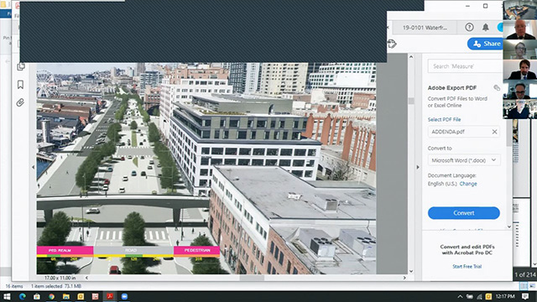Click the copy icon beside Adobe Export PDF
Viewport: 537px width, 302px height.
click(497, 88)
